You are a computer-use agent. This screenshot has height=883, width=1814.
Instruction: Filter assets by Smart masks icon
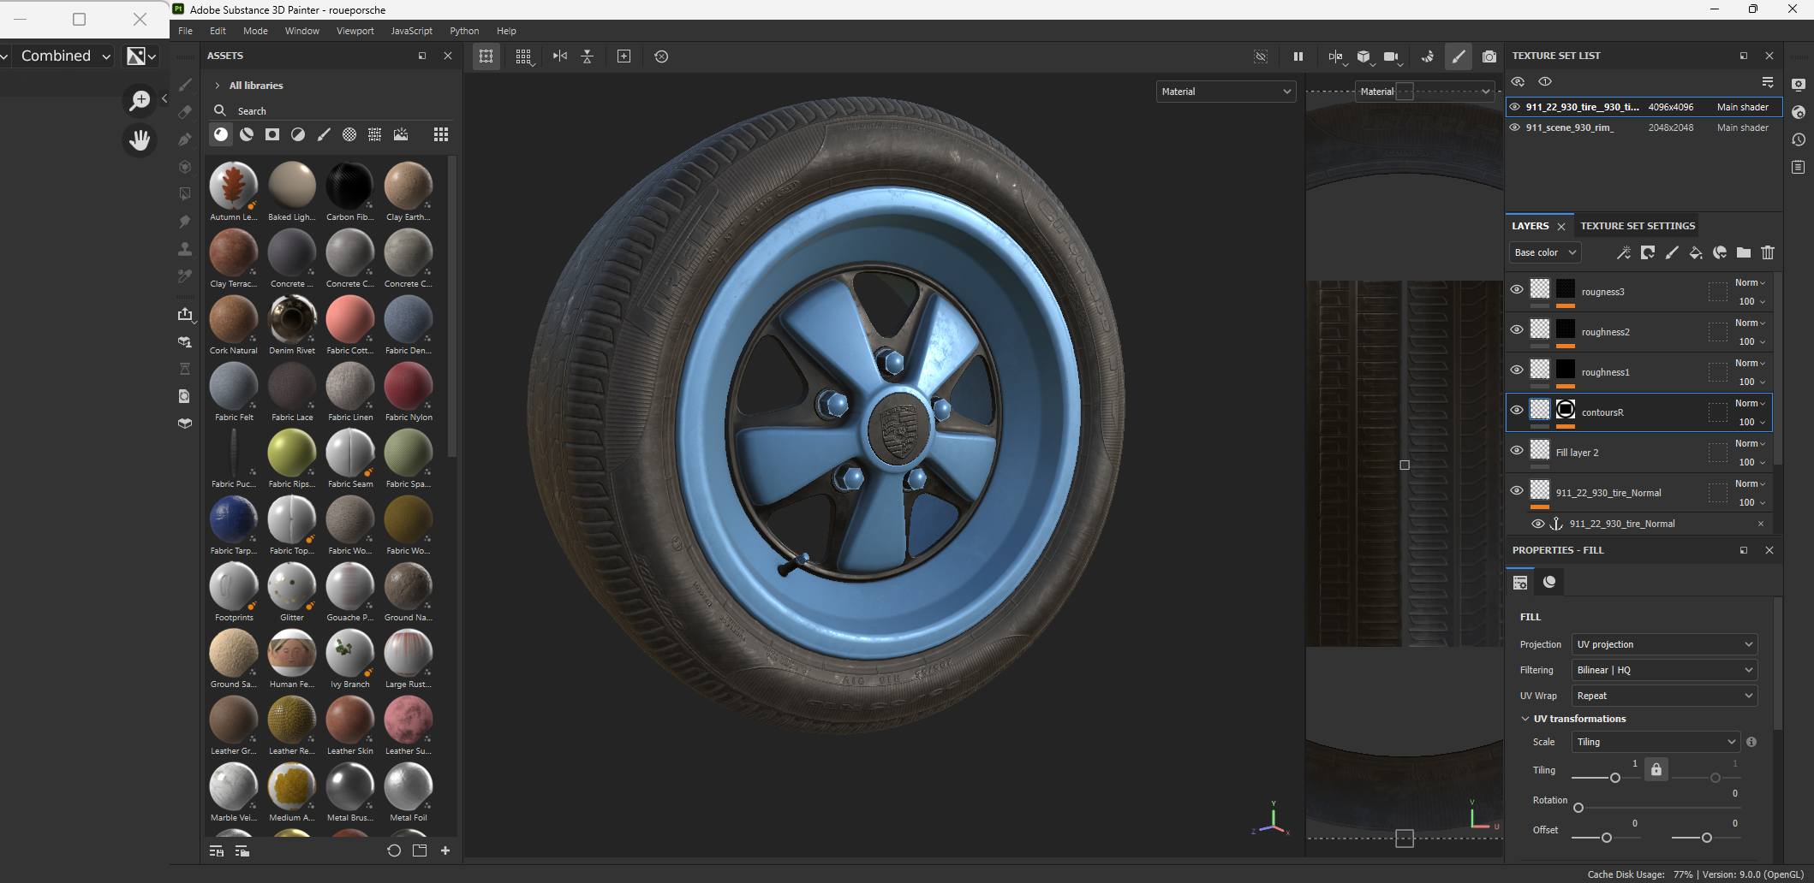(272, 134)
